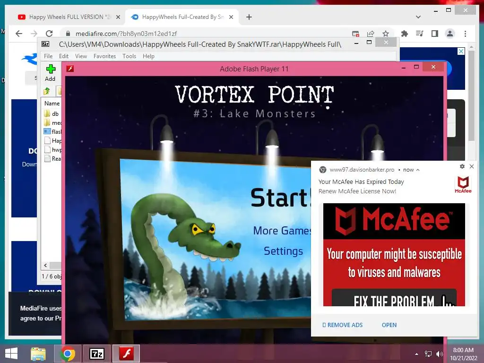This screenshot has height=363, width=484.
Task: Close the YouTube Happy Wheels tab
Action: tap(118, 17)
